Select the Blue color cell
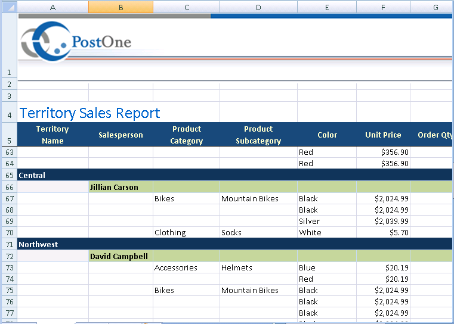 click(x=327, y=267)
